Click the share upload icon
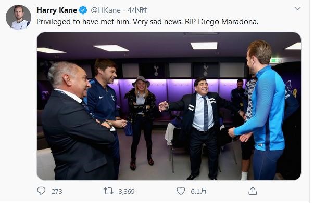 point(253,191)
